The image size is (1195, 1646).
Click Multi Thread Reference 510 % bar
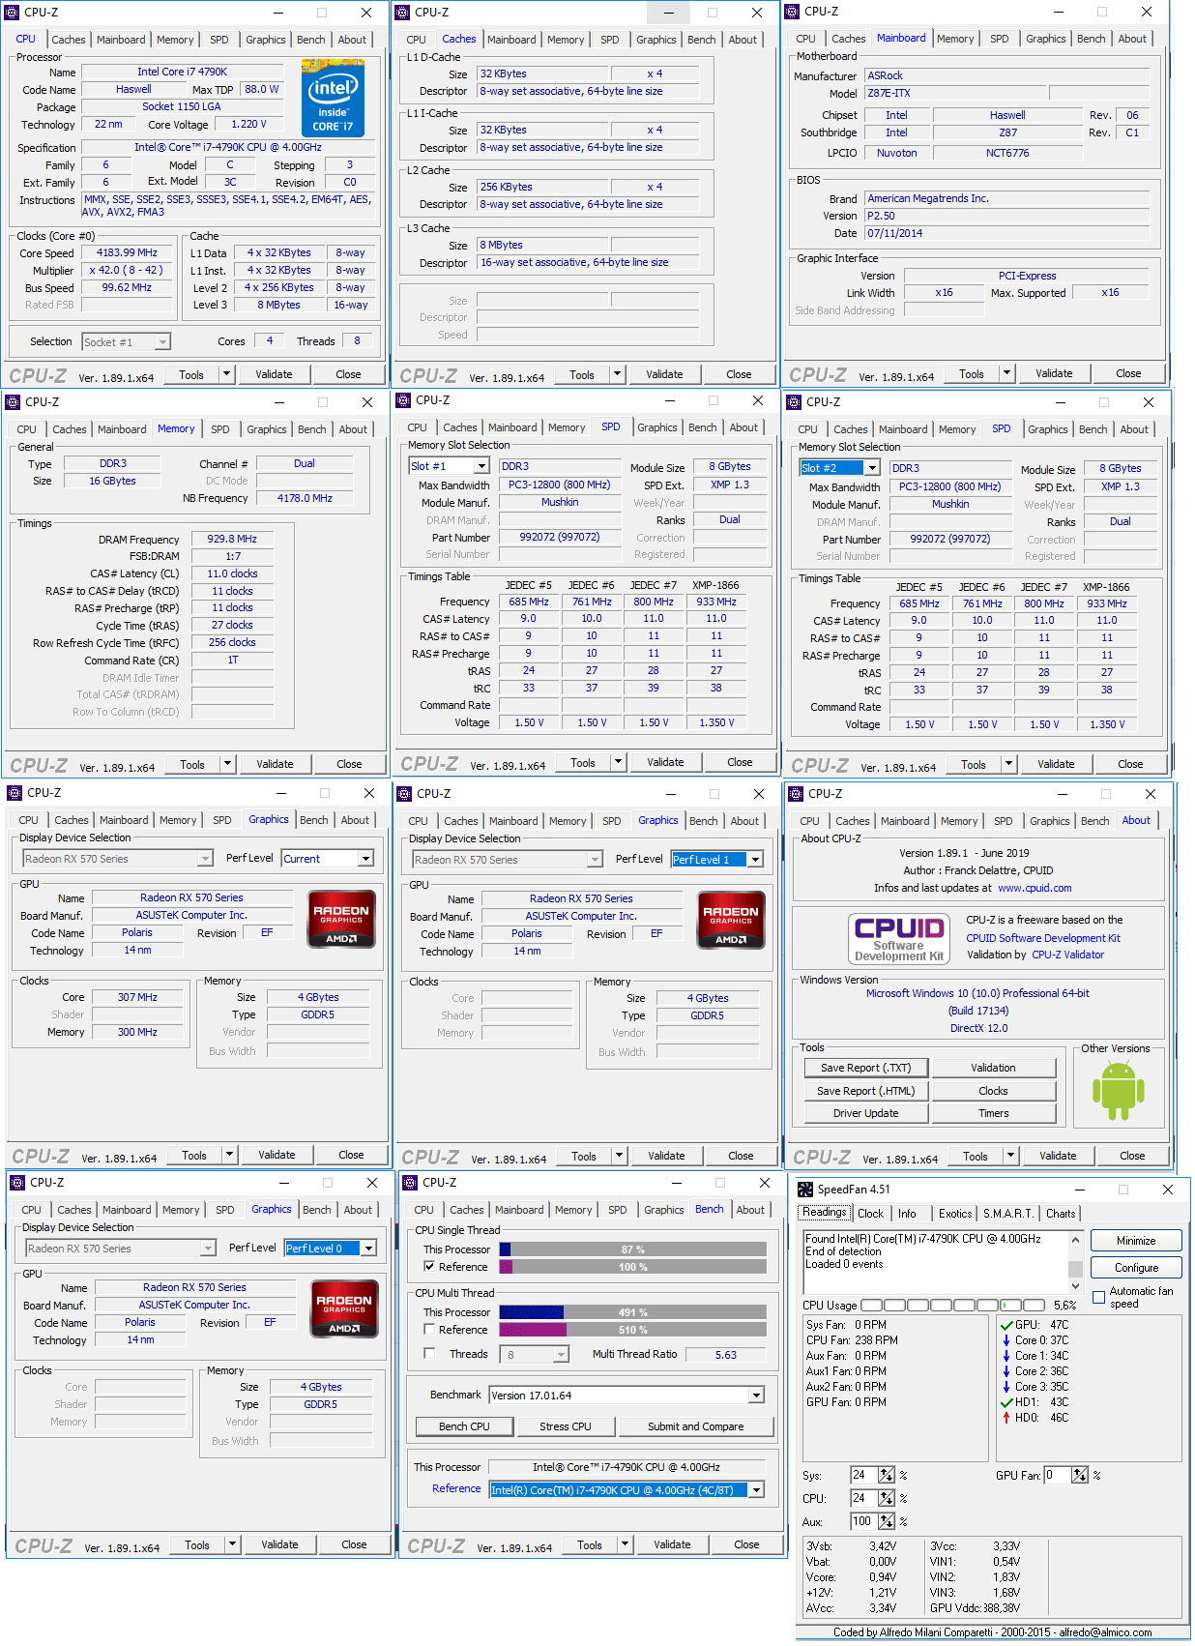coord(632,1330)
